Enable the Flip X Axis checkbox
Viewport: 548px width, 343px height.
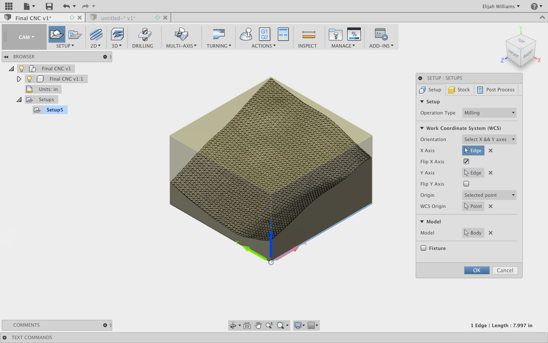point(466,161)
